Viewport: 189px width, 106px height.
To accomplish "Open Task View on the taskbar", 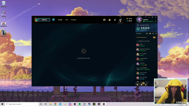I will (46, 104).
